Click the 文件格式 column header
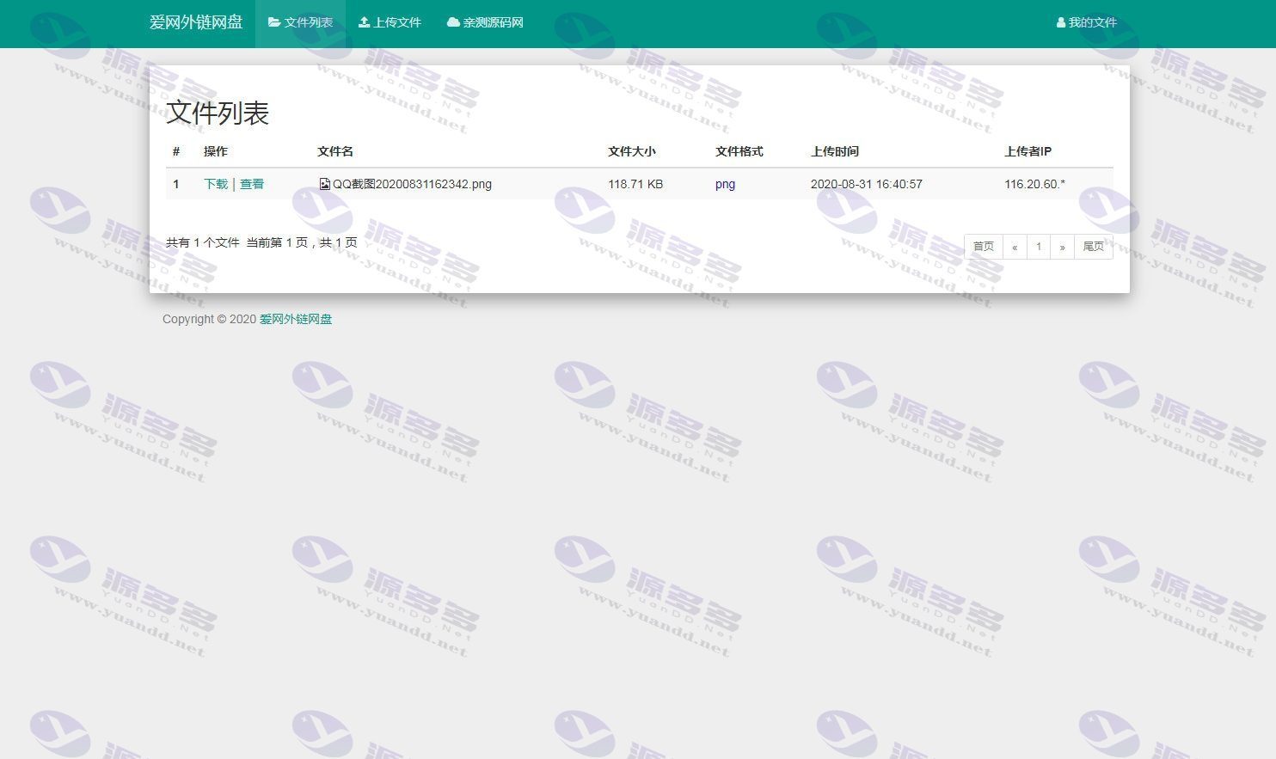1276x759 pixels. tap(739, 151)
